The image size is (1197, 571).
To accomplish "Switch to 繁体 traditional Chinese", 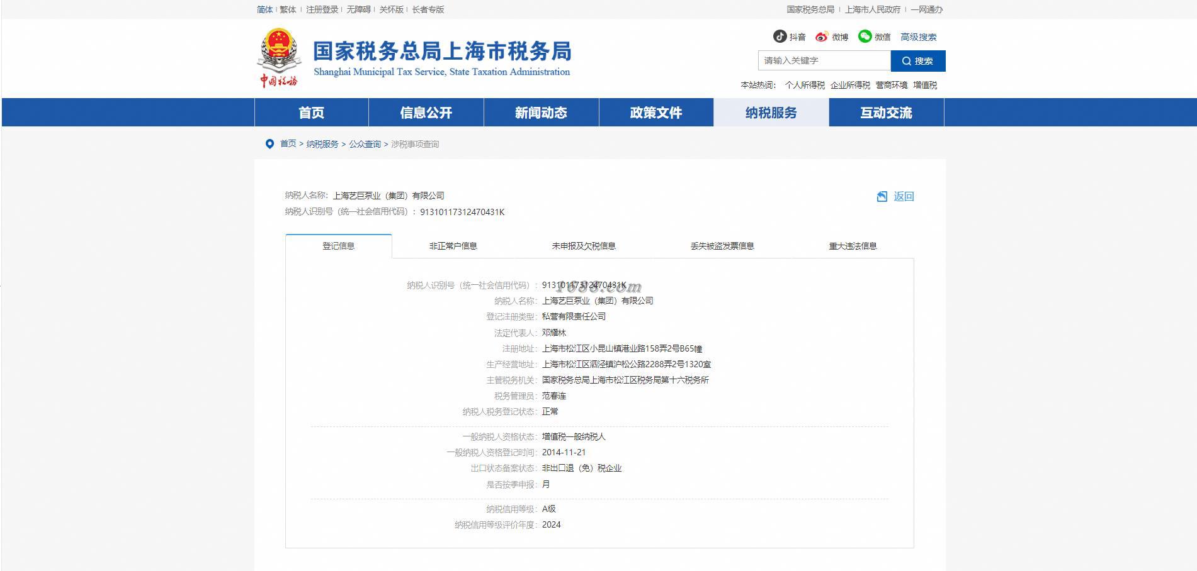I will click(288, 9).
